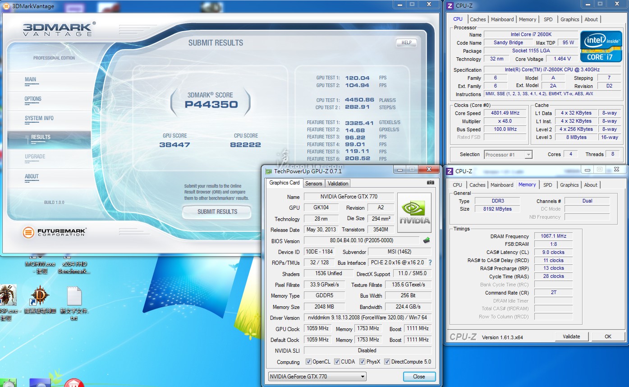Click the Memory Size 2048 MB value
Screen dimensions: 629x387
pyautogui.click(x=324, y=307)
